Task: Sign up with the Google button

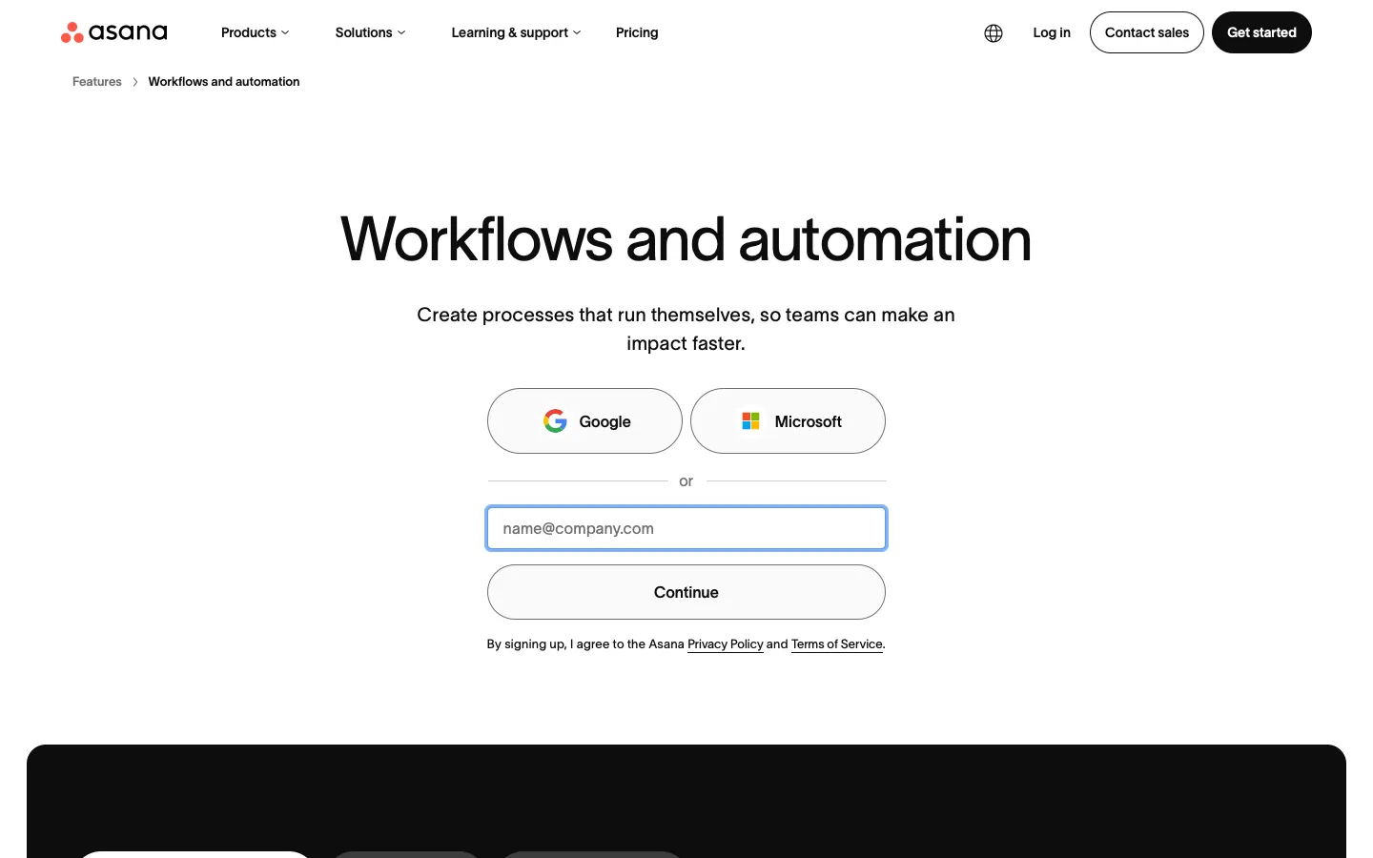Action: pos(584,420)
